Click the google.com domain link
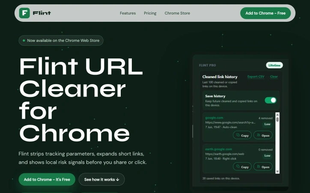 coord(214,118)
